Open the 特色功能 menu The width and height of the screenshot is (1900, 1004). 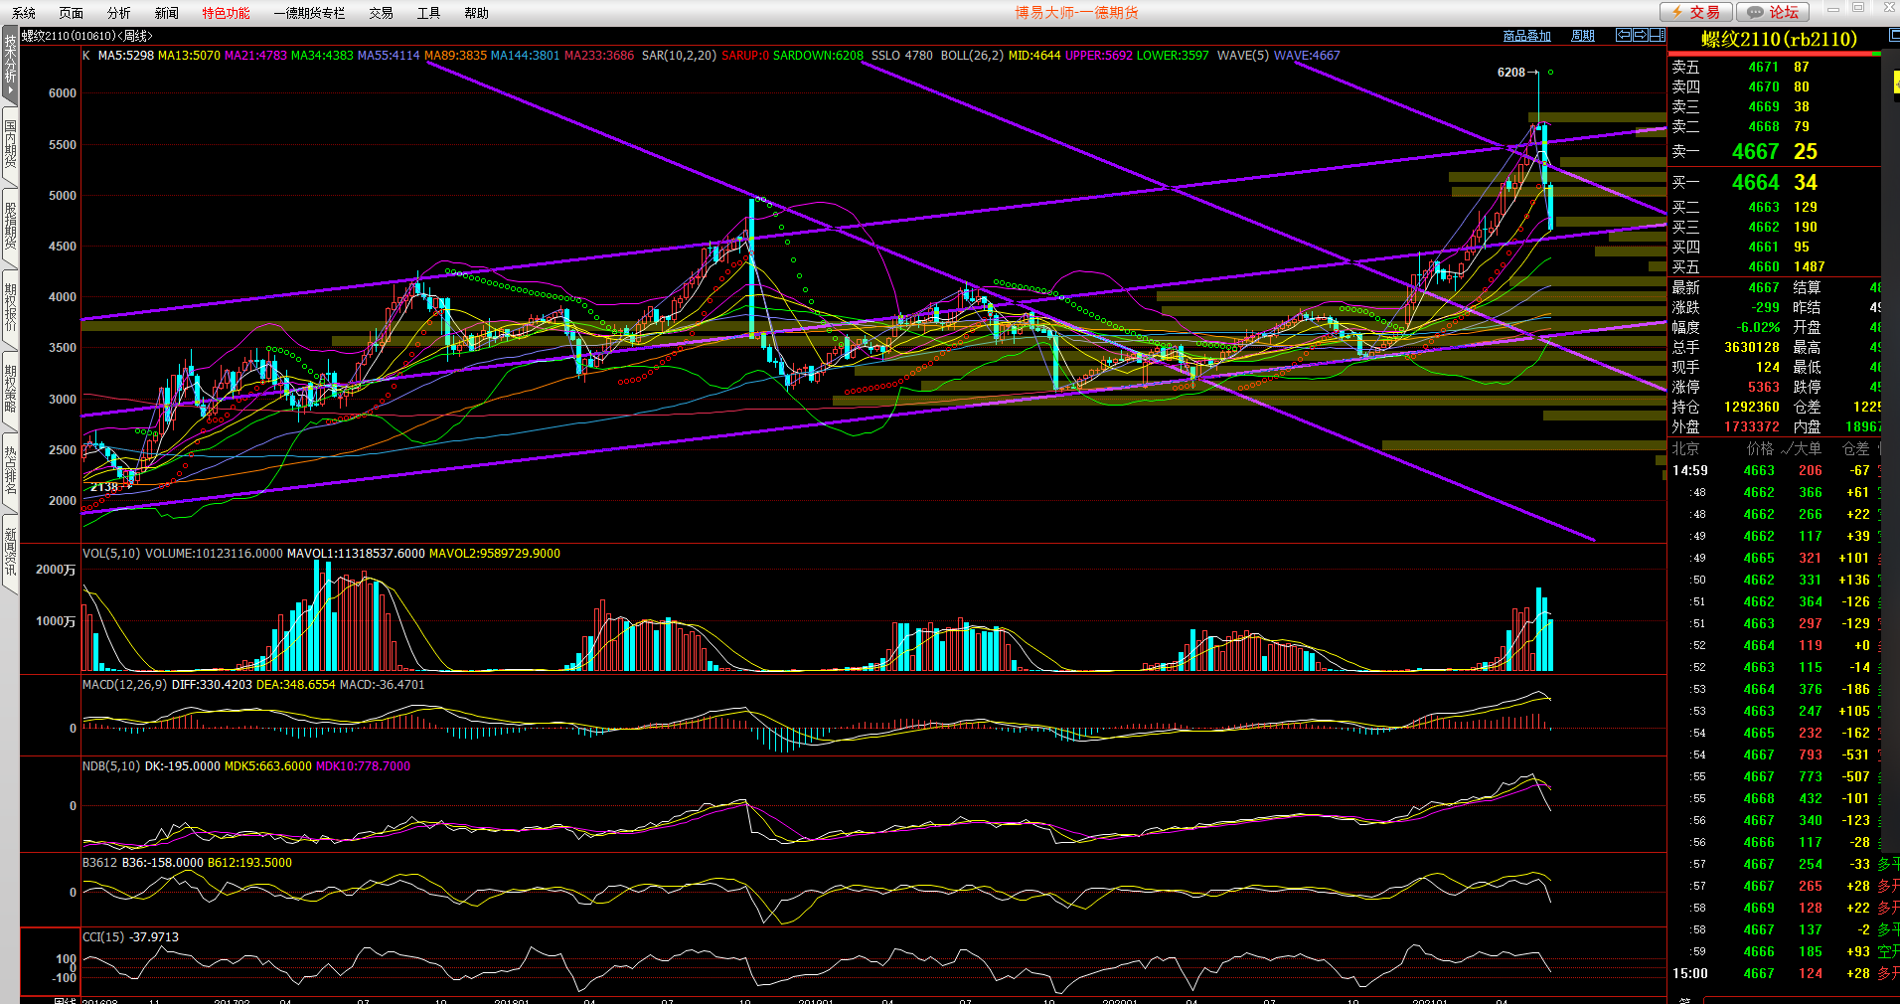pyautogui.click(x=226, y=13)
